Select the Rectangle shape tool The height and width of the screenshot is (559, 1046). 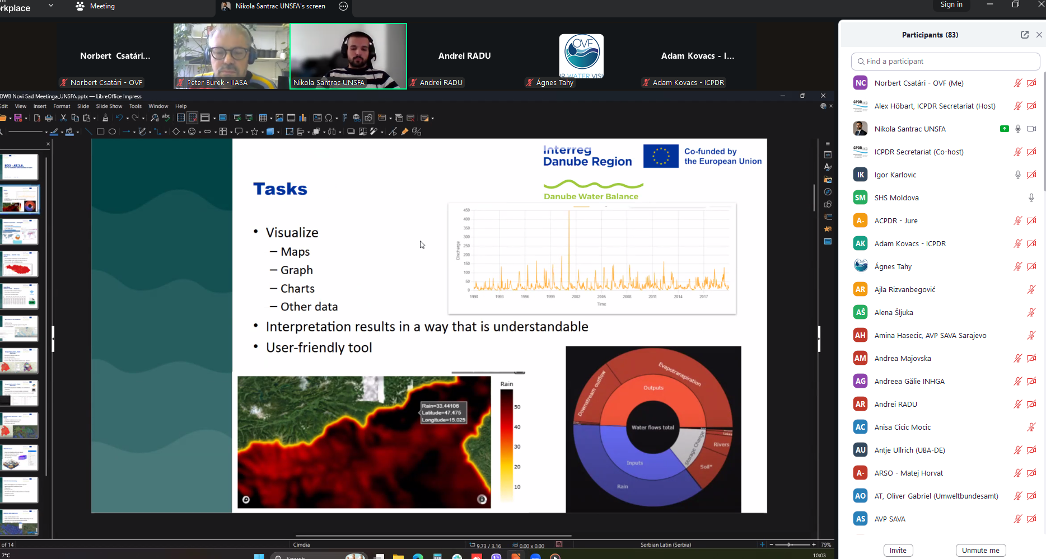point(100,132)
